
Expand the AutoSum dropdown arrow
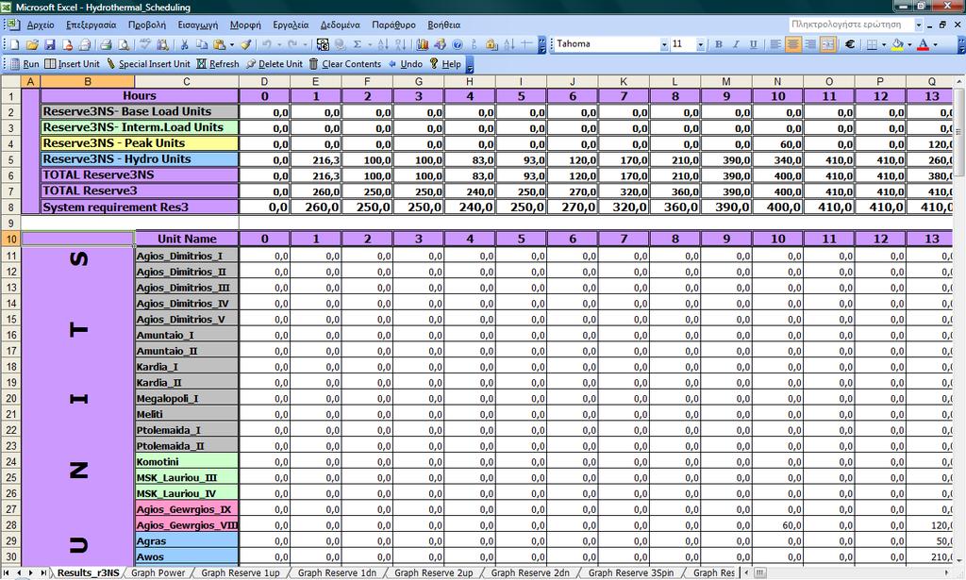370,44
